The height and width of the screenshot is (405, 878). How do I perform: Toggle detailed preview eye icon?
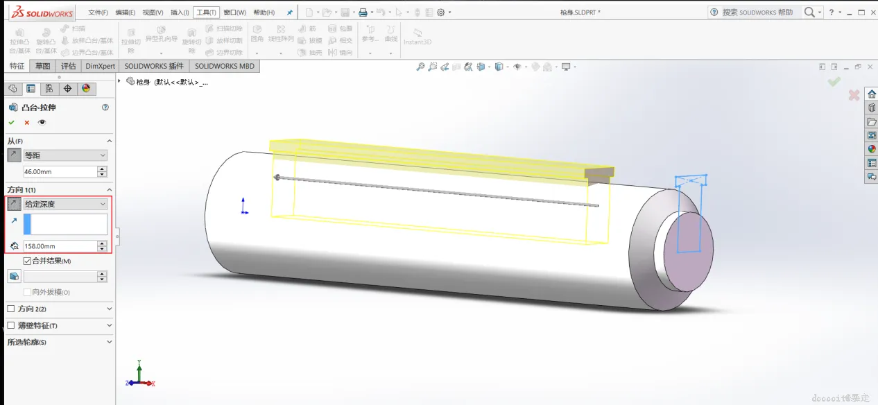[x=42, y=122]
